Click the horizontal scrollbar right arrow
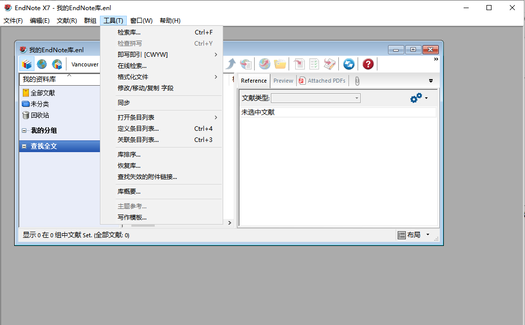Viewport: 525px width, 325px height. [x=230, y=223]
